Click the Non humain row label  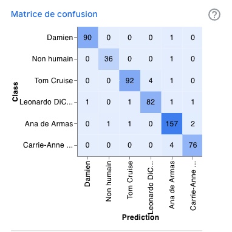[52, 59]
